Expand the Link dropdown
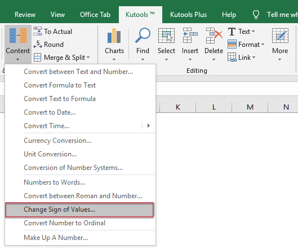The height and width of the screenshot is (249, 298). (253, 58)
